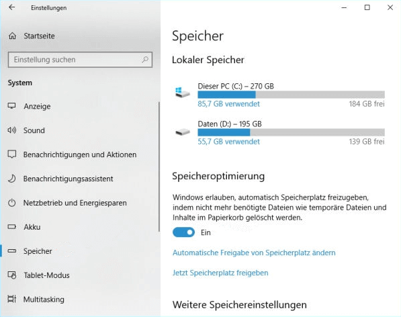Click Jetzt Speicherplatz freigeben link
Screen dimensions: 401x317
point(220,273)
